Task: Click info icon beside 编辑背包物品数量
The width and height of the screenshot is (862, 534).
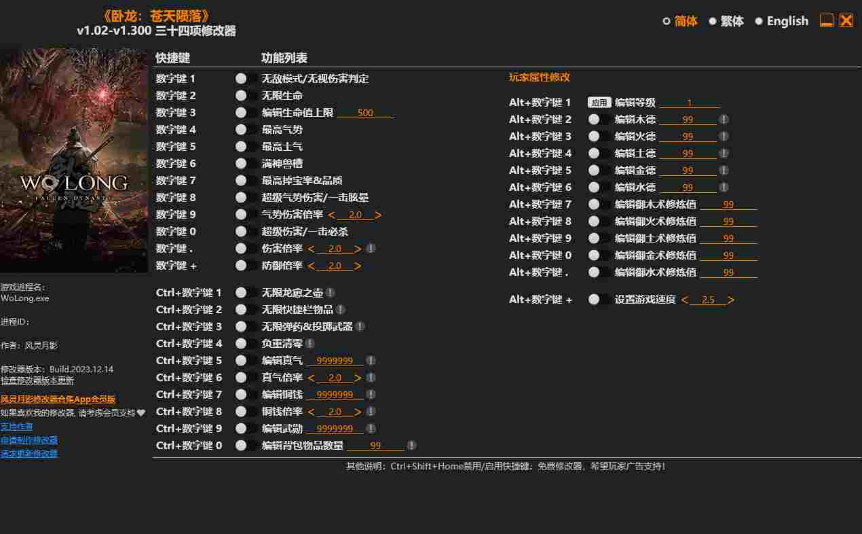Action: (x=411, y=446)
